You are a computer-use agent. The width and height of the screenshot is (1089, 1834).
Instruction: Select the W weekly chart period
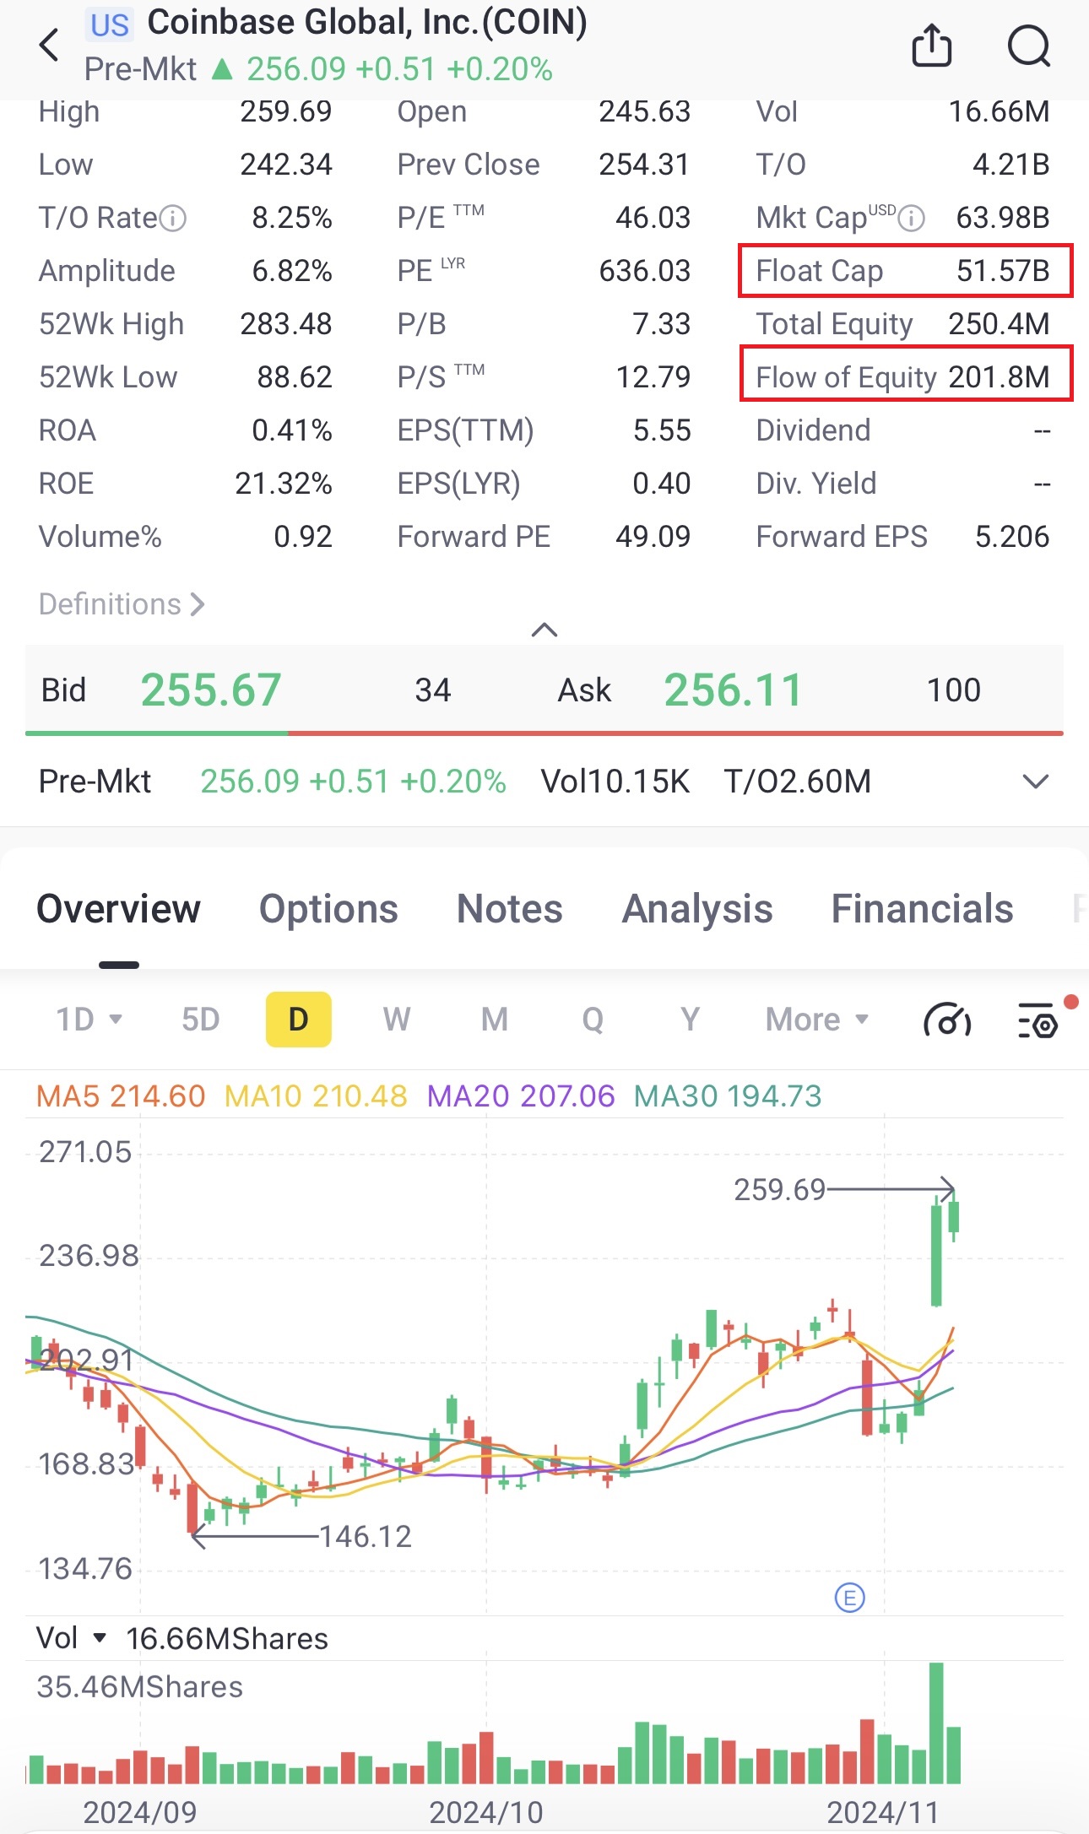click(397, 1020)
